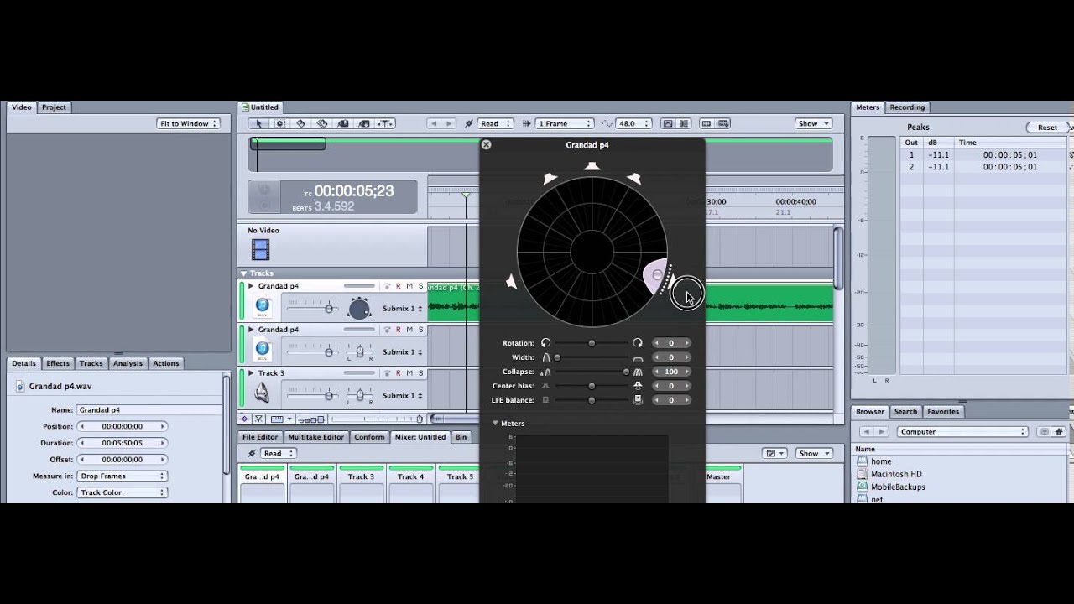Click the browser back arrow
The image size is (1074, 604).
865,431
